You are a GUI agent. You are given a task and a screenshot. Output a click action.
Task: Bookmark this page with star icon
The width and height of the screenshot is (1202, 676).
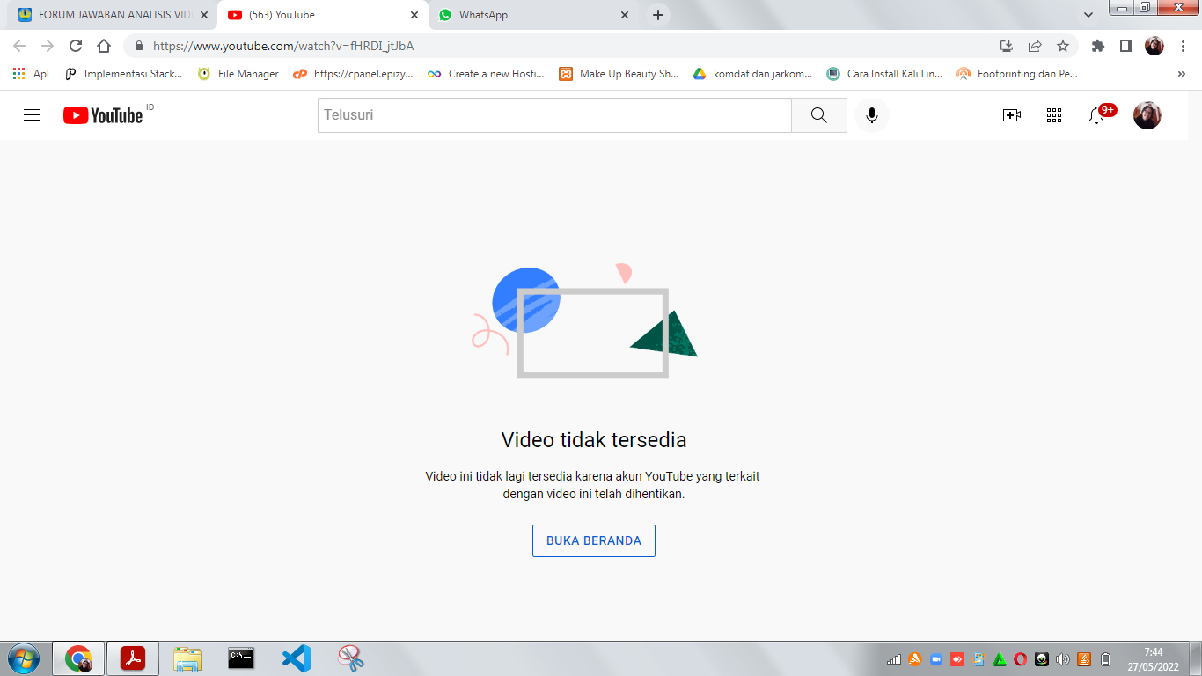(x=1063, y=46)
